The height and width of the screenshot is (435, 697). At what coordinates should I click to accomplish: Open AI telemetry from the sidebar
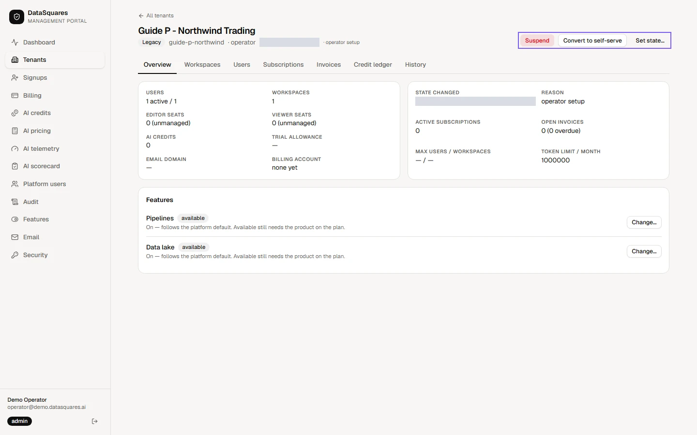click(x=55, y=149)
